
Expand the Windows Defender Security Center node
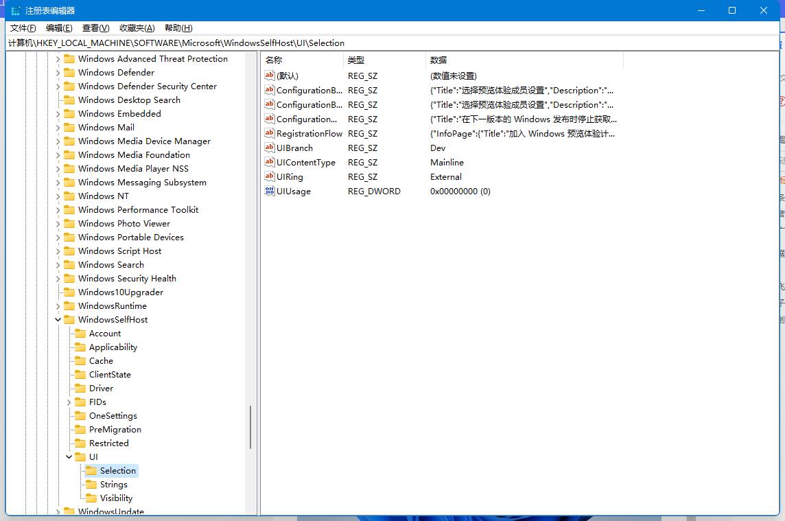click(x=58, y=86)
